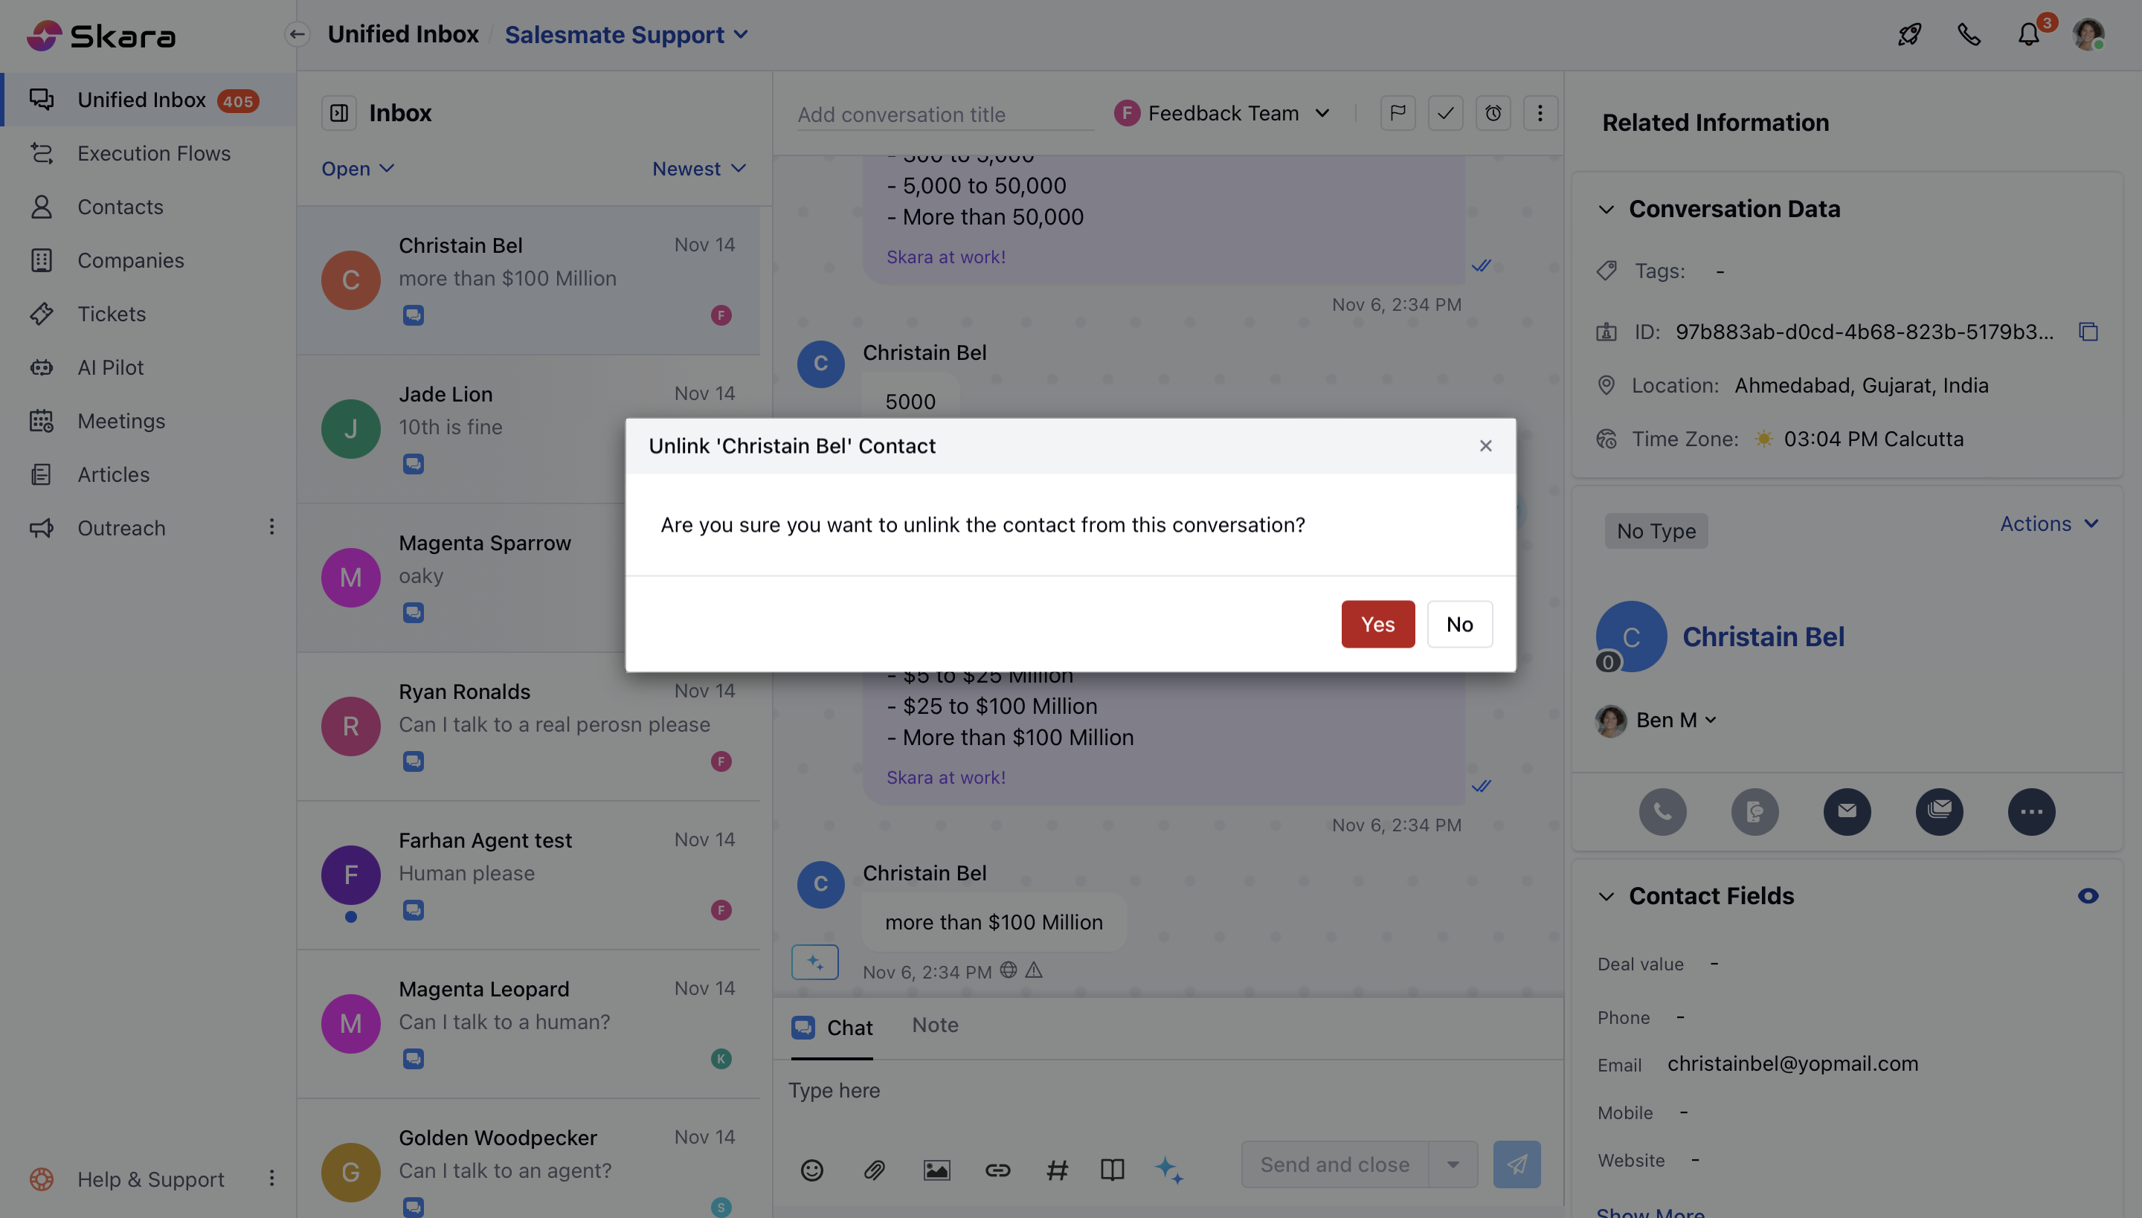This screenshot has height=1218, width=2142.
Task: Click the emoji picker icon
Action: (x=811, y=1170)
